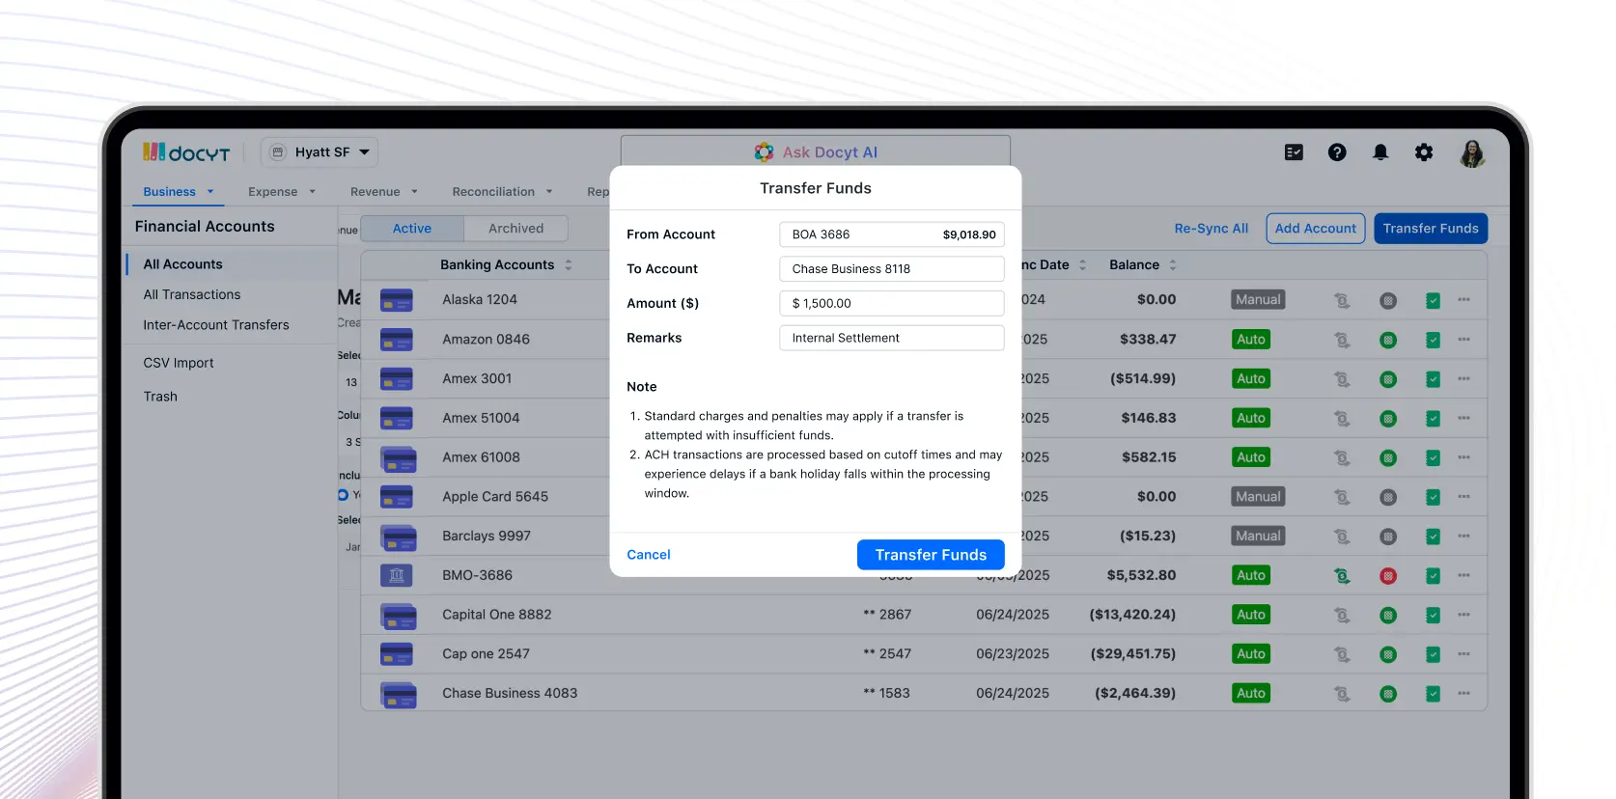Toggle the green checkbox in Amex 3001 row
The image size is (1616, 799).
[1433, 379]
